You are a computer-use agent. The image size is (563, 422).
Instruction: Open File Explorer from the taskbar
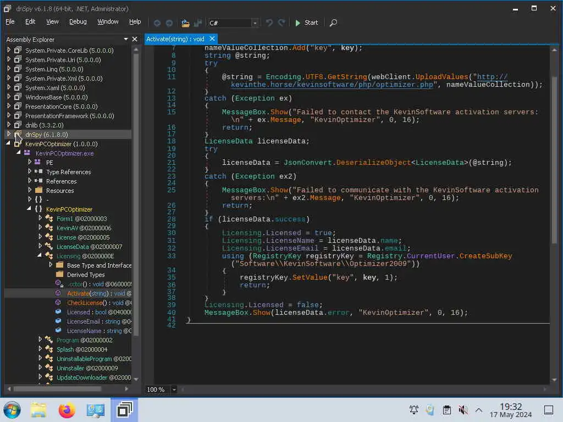click(38, 410)
